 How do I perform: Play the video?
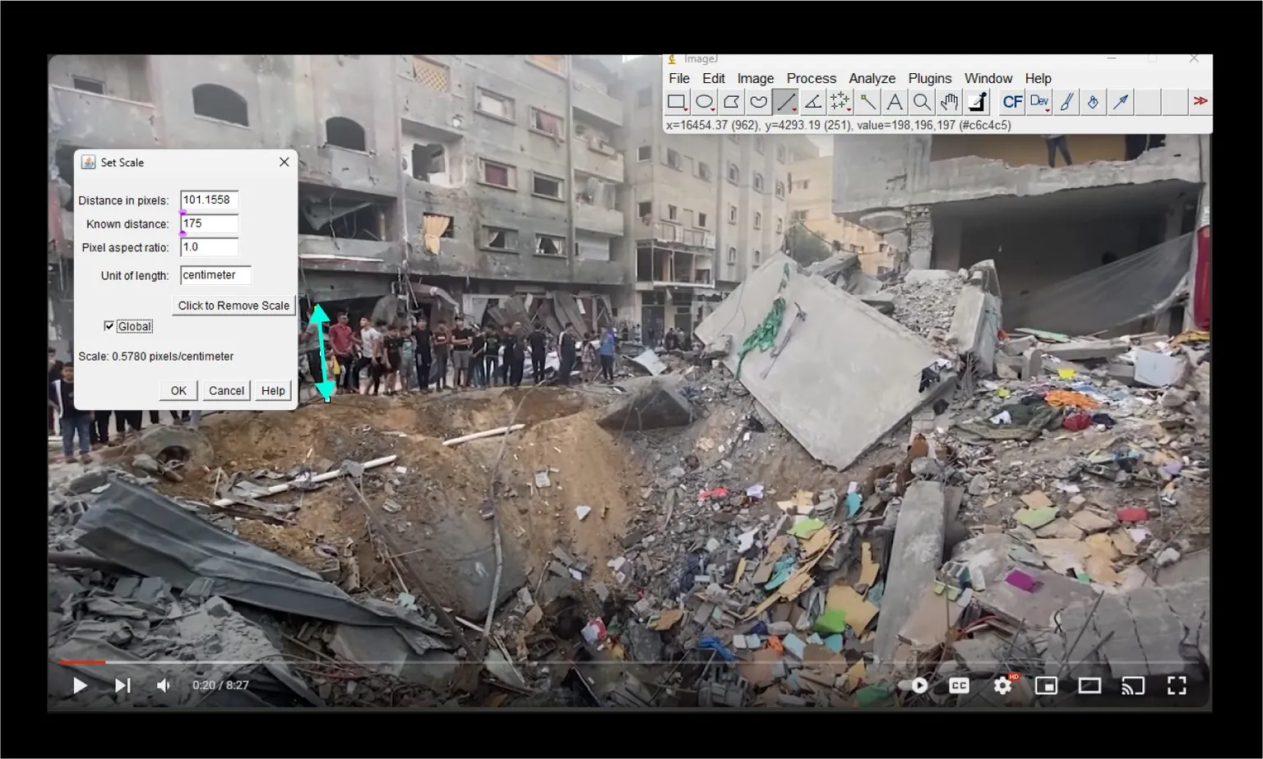80,685
